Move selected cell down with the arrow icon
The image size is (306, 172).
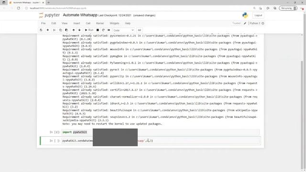[79, 30]
